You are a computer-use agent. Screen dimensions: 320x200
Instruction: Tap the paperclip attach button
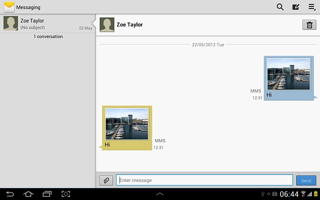[x=106, y=180]
